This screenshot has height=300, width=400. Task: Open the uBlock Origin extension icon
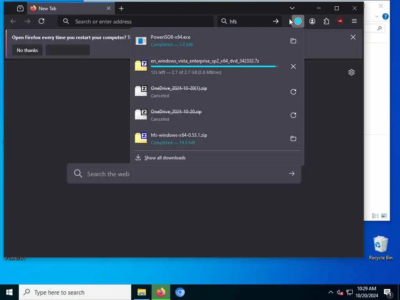tap(340, 21)
